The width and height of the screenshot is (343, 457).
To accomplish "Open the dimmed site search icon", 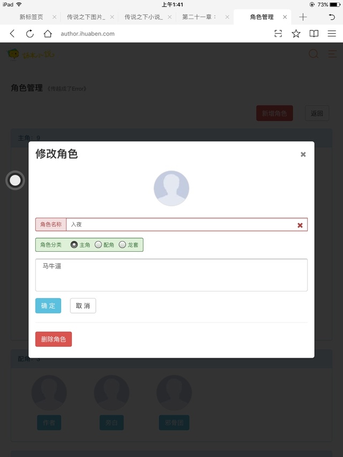I will [314, 54].
